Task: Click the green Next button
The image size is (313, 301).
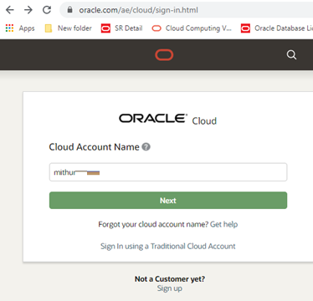Action: (168, 201)
